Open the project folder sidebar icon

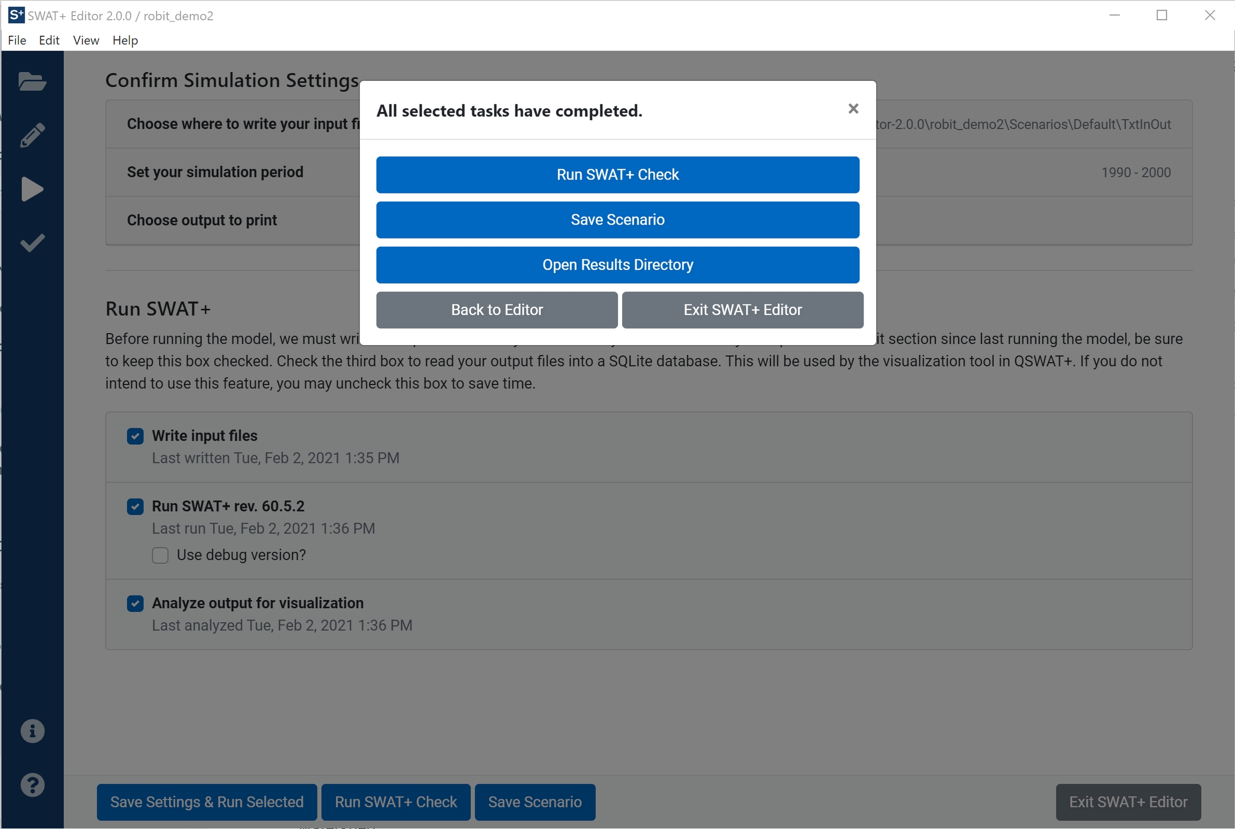click(x=32, y=81)
